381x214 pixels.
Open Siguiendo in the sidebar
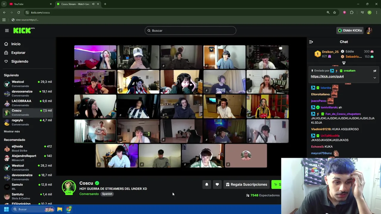20,61
